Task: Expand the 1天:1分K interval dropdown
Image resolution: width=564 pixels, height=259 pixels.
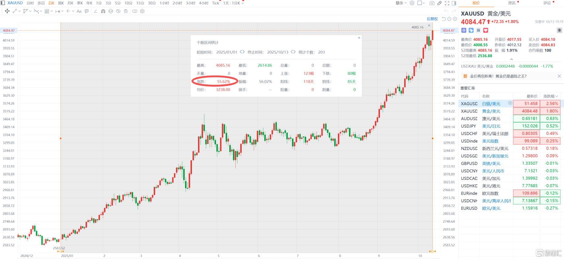Action: coord(233,3)
